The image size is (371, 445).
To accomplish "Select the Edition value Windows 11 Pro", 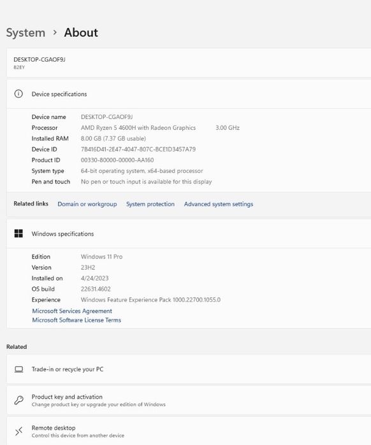I will [x=102, y=257].
